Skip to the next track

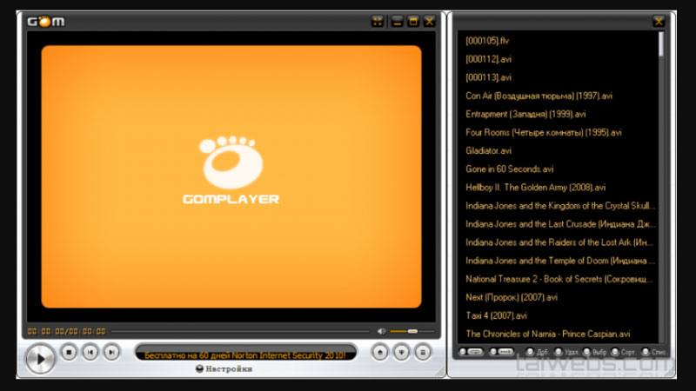111,352
